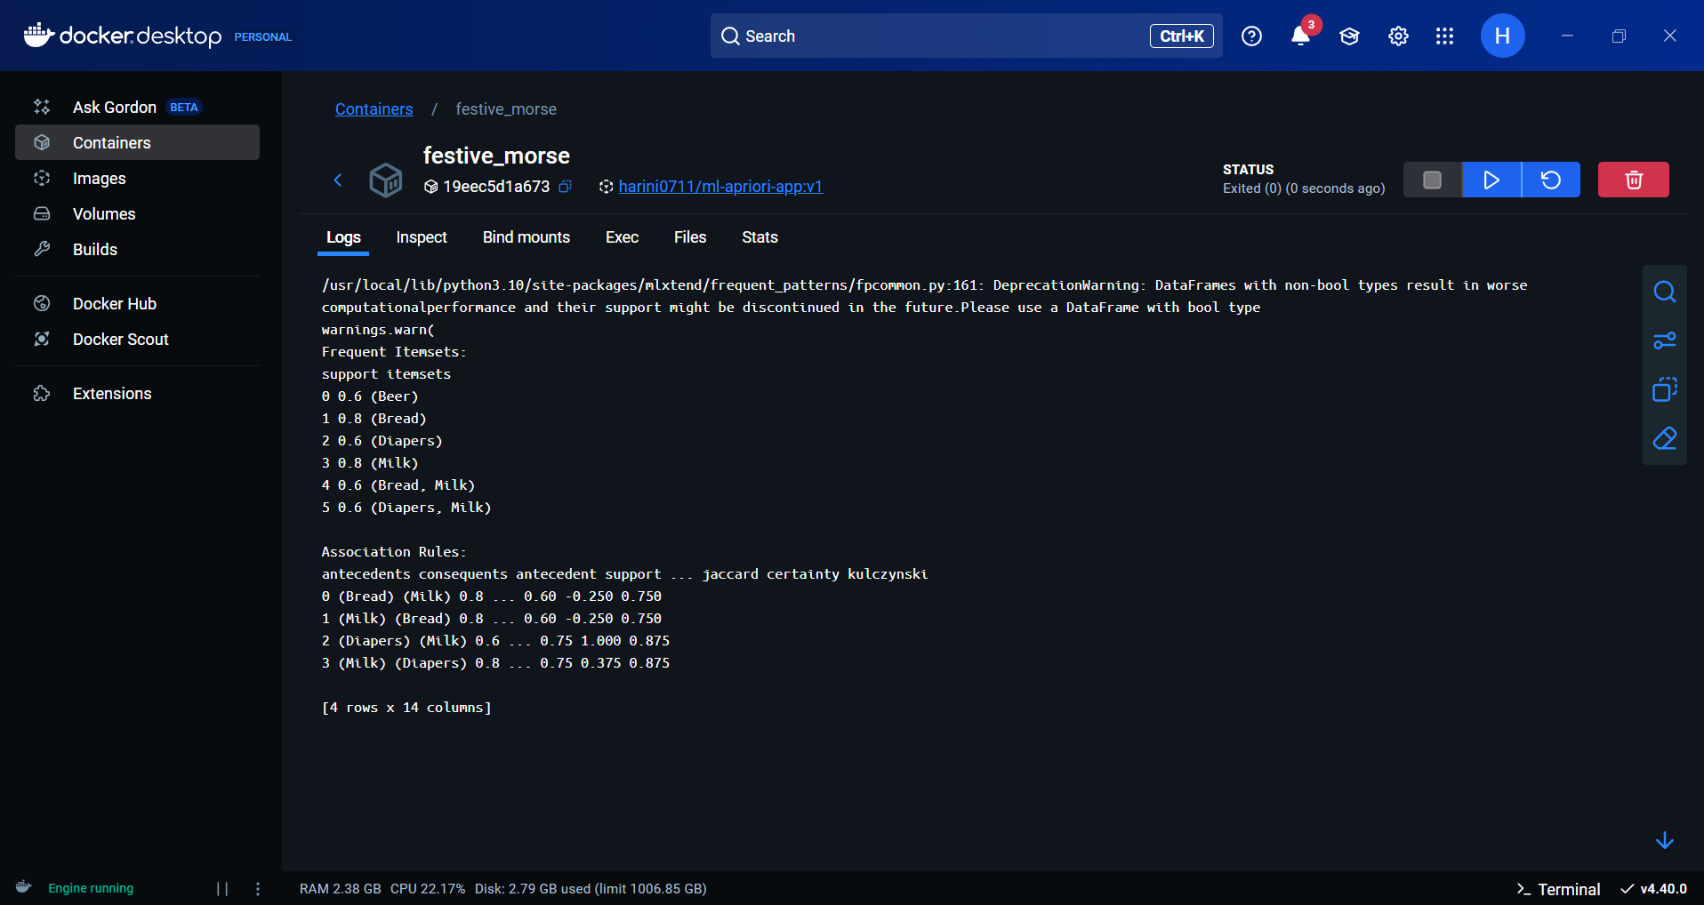Copy container ID 19eec5d1a673
The image size is (1704, 905).
(565, 187)
